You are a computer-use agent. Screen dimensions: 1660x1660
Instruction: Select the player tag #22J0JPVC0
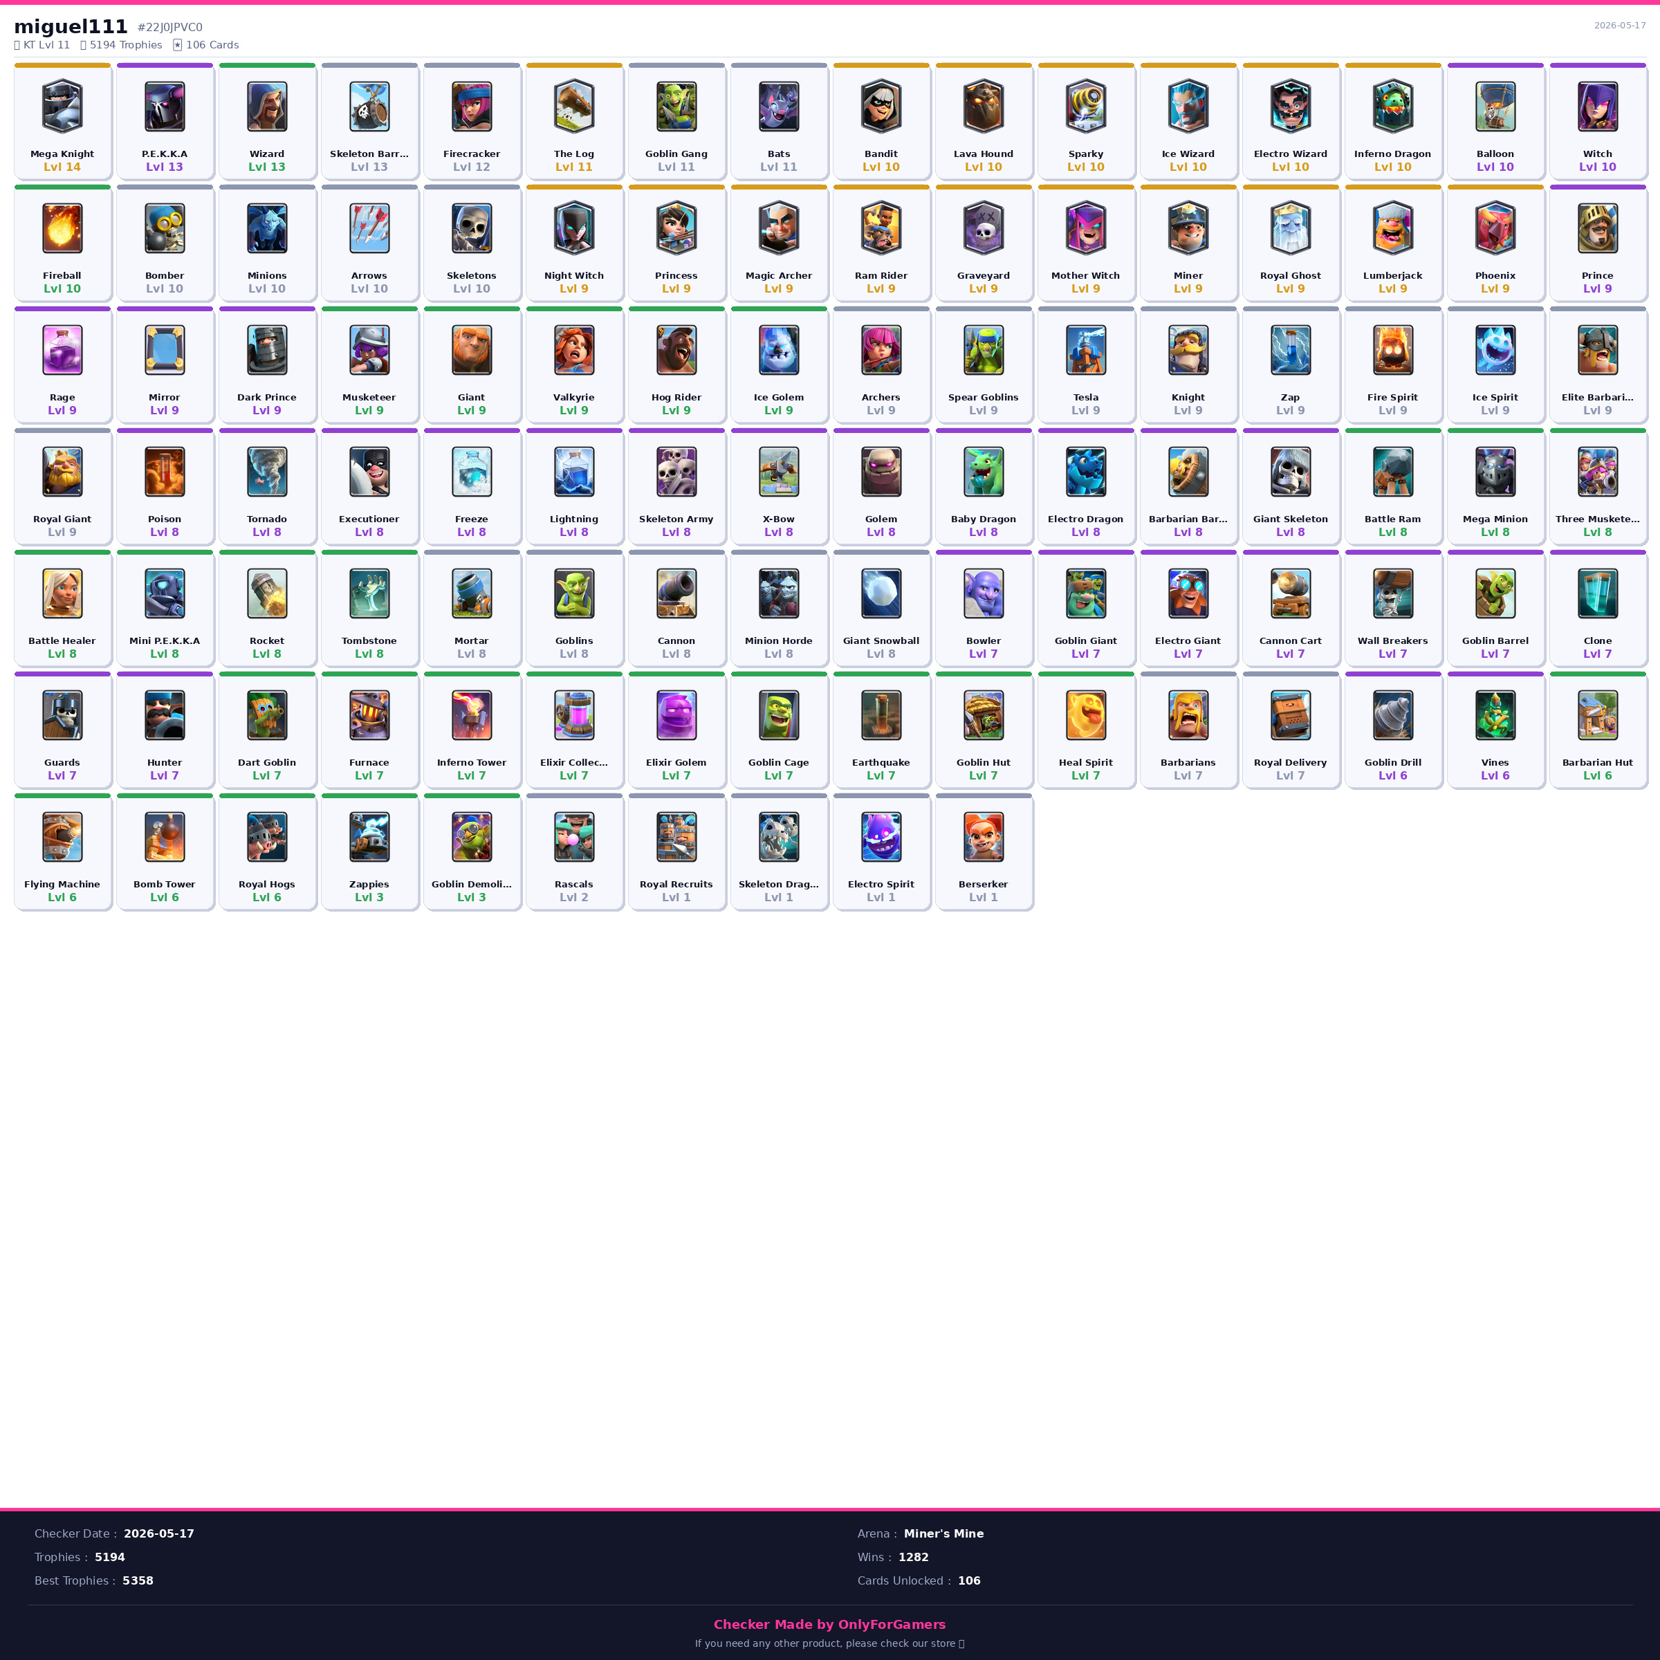[170, 28]
